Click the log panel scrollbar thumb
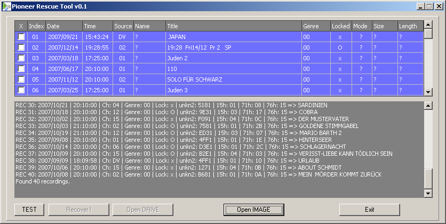Image resolution: width=446 pixels, height=224 pixels. [428, 179]
